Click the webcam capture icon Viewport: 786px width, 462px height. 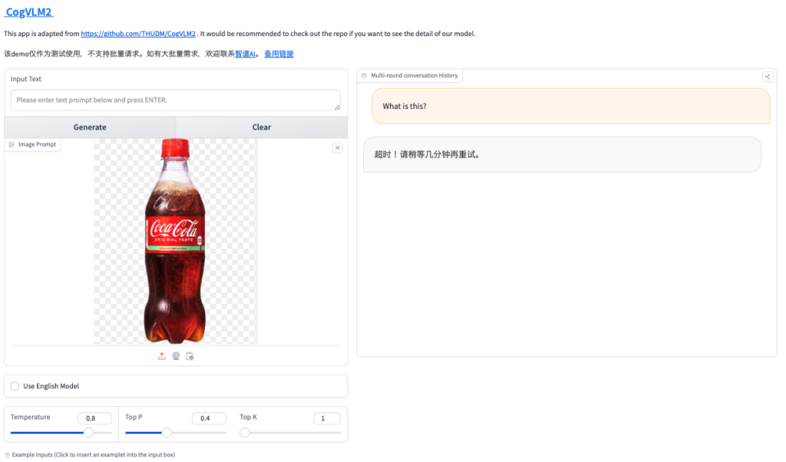coord(176,356)
